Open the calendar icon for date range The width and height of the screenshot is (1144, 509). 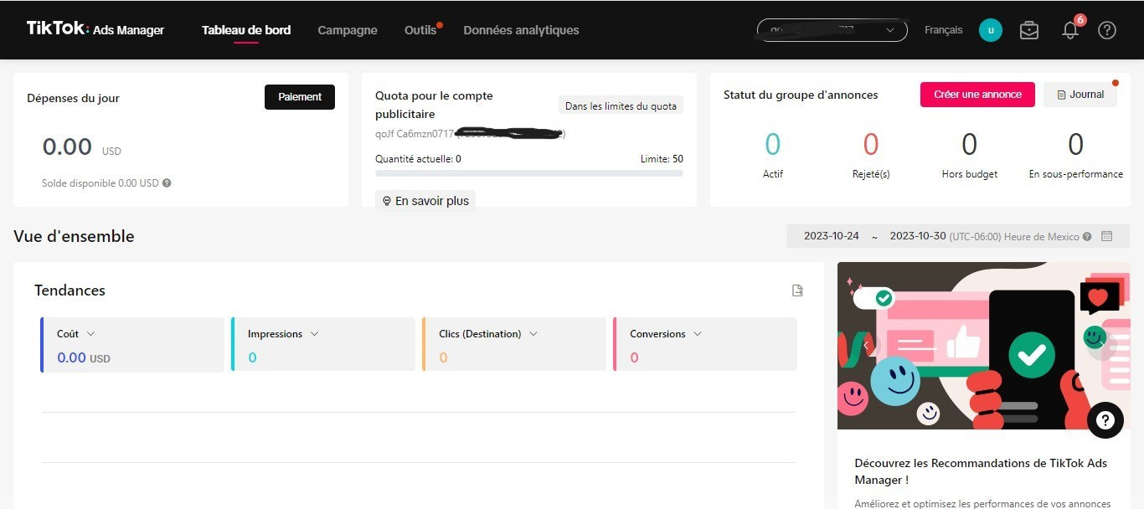point(1106,236)
